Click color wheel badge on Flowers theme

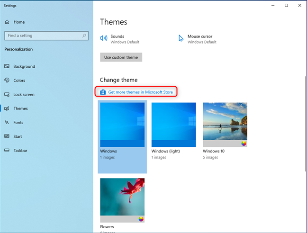coord(141,219)
